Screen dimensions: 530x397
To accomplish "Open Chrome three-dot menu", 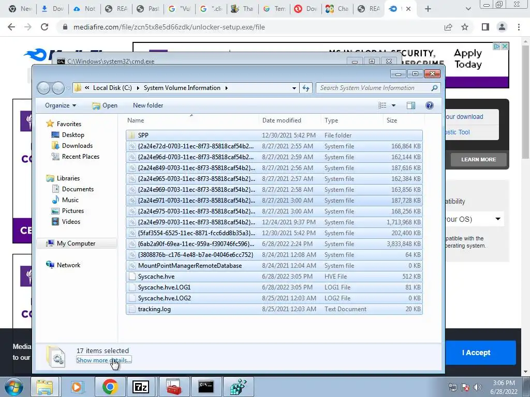I will click(519, 27).
